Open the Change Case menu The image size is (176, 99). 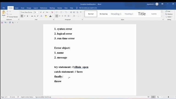(x=48, y=12)
